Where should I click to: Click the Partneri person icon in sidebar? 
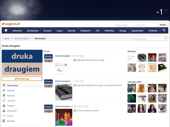click(4, 106)
